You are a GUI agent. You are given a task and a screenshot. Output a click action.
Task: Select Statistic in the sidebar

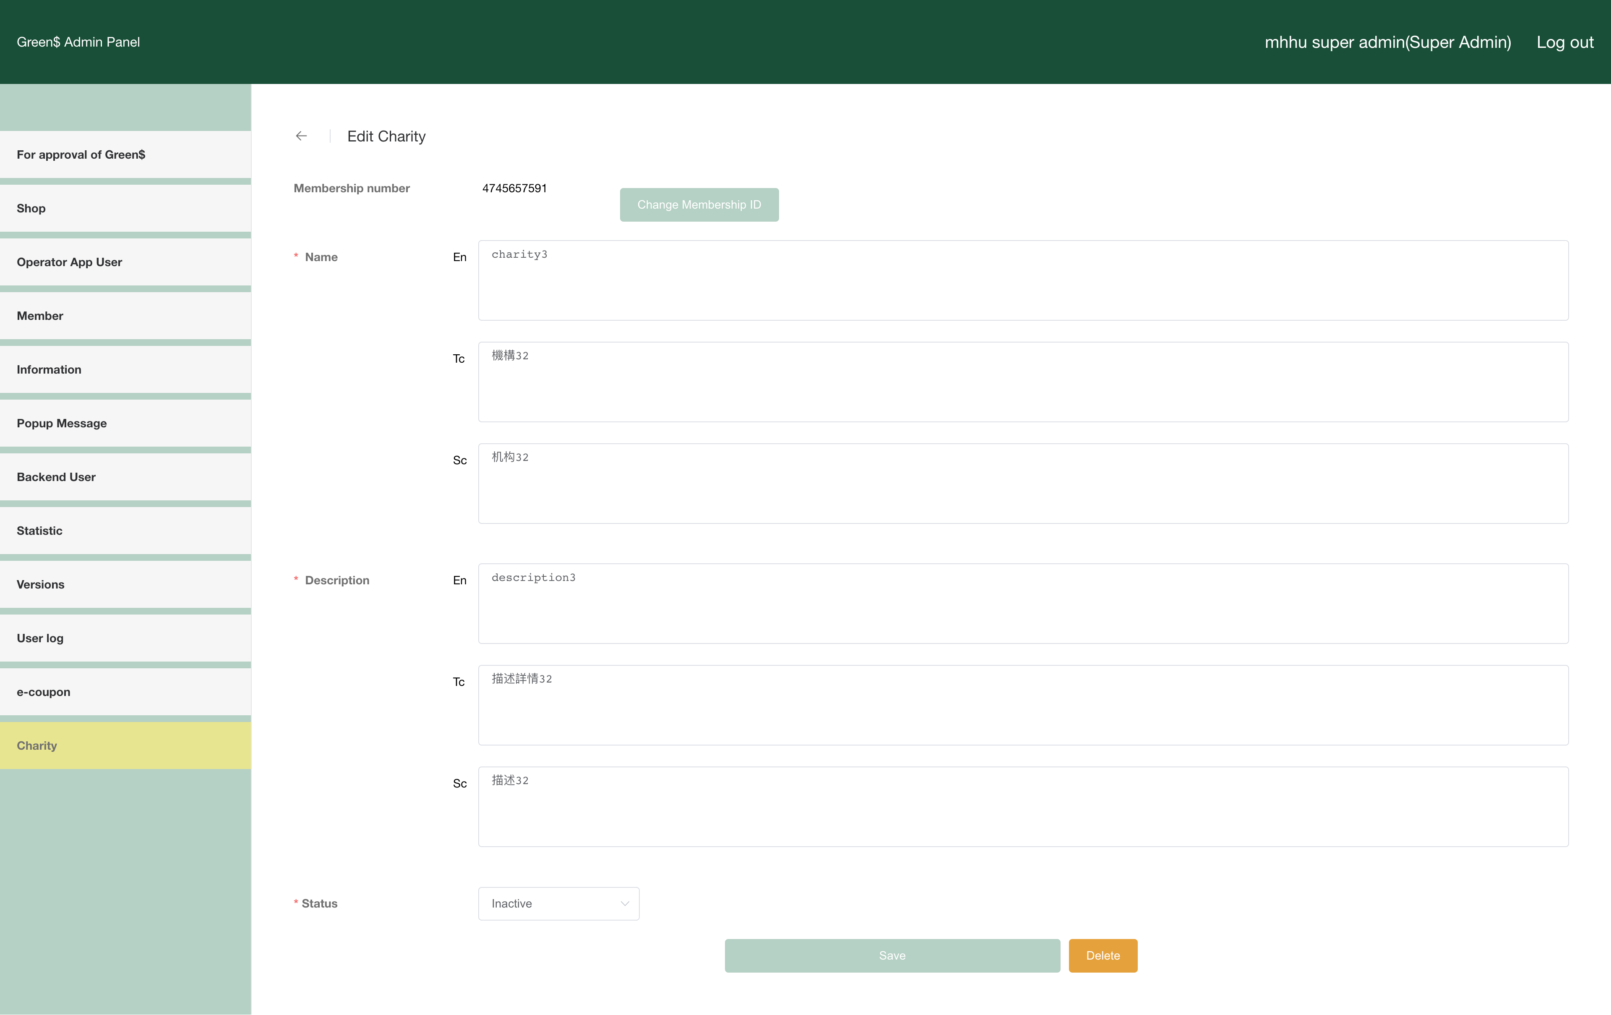125,530
